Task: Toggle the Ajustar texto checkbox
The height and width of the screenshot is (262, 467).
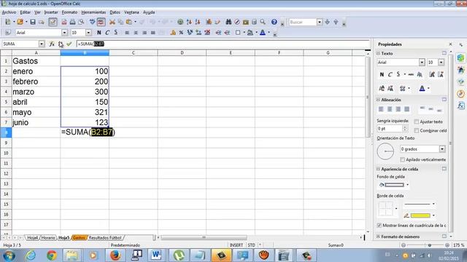Action: click(x=417, y=122)
